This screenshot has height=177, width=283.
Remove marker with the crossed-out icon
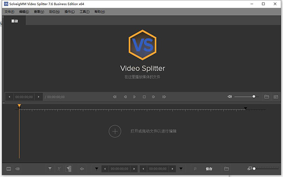tap(59, 169)
